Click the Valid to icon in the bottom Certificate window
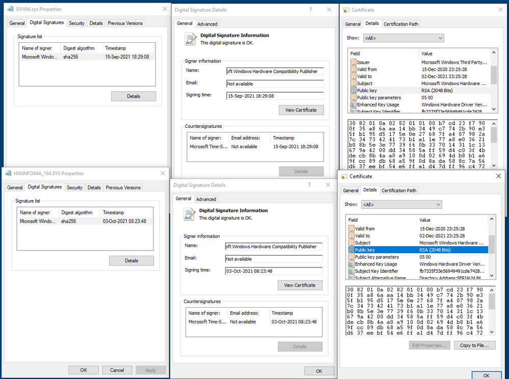 pyautogui.click(x=351, y=235)
